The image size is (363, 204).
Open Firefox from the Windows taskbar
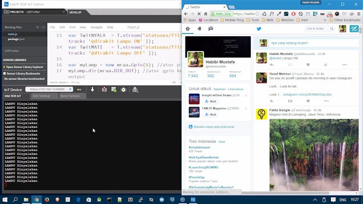[x=47, y=200]
